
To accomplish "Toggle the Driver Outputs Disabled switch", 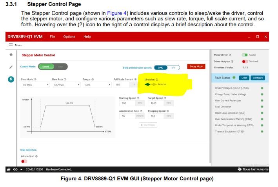I will (245, 62).
